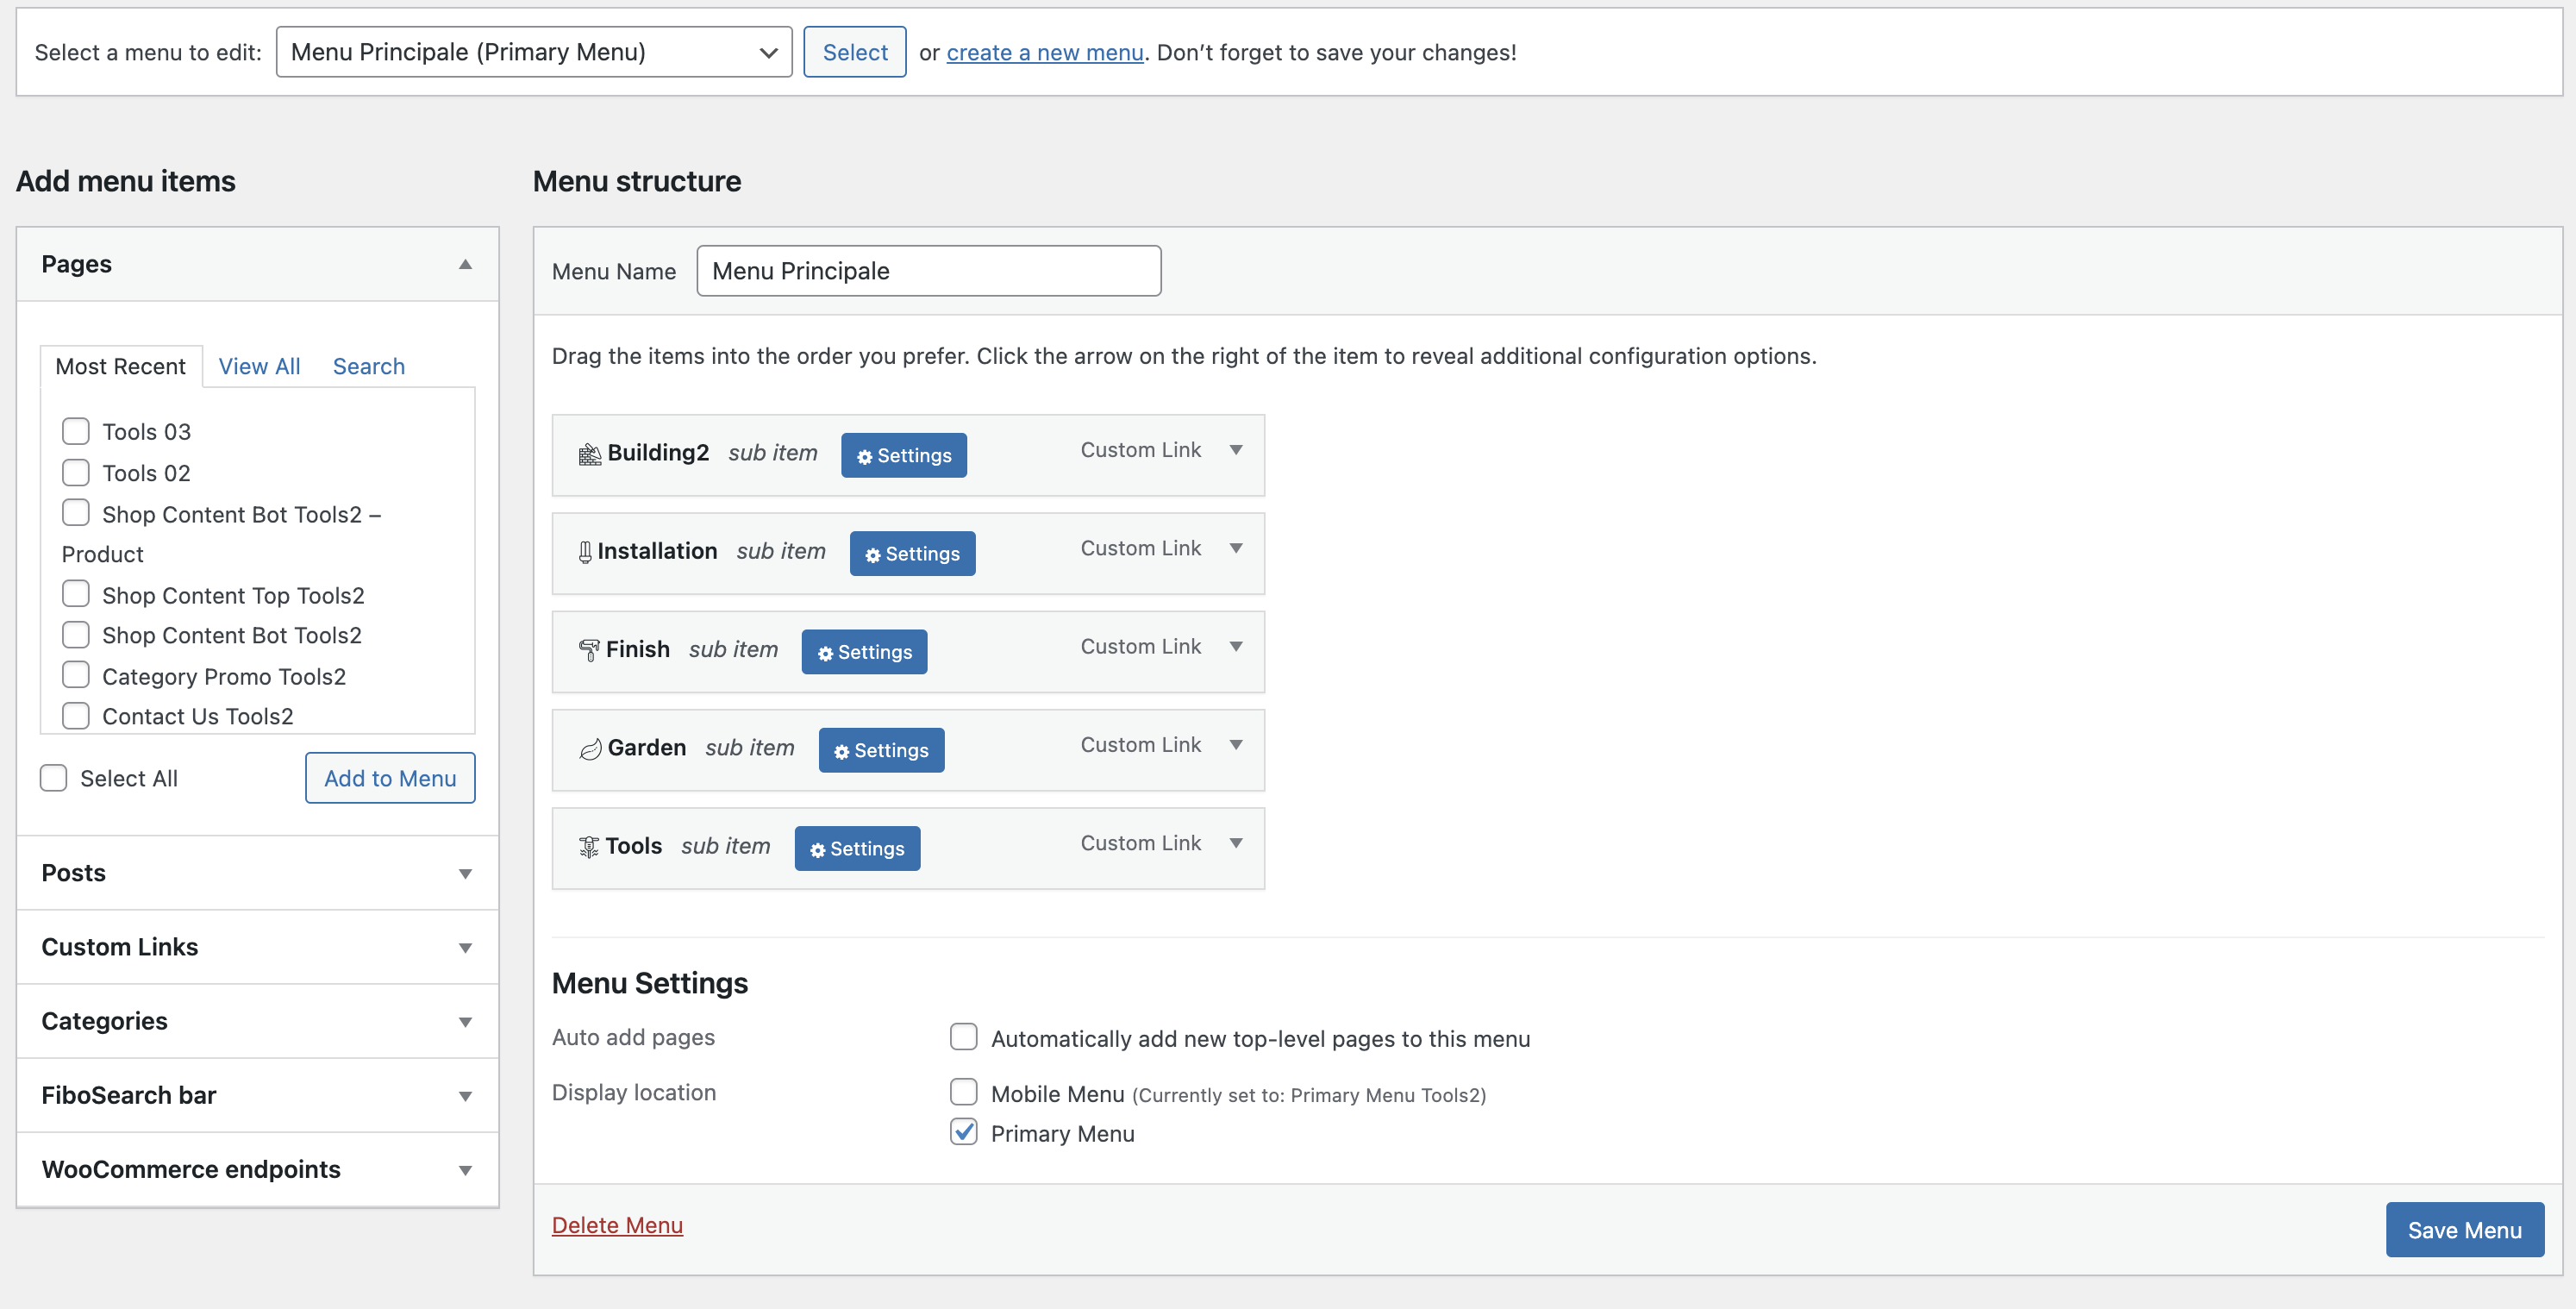Image resolution: width=2576 pixels, height=1309 pixels.
Task: Open Settings for Installation menu item
Action: point(912,553)
